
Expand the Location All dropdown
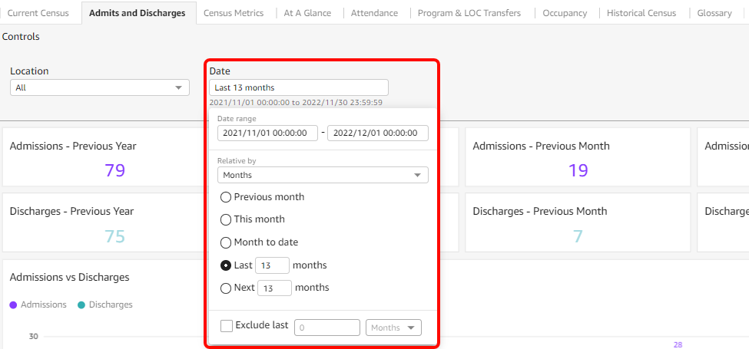[100, 87]
